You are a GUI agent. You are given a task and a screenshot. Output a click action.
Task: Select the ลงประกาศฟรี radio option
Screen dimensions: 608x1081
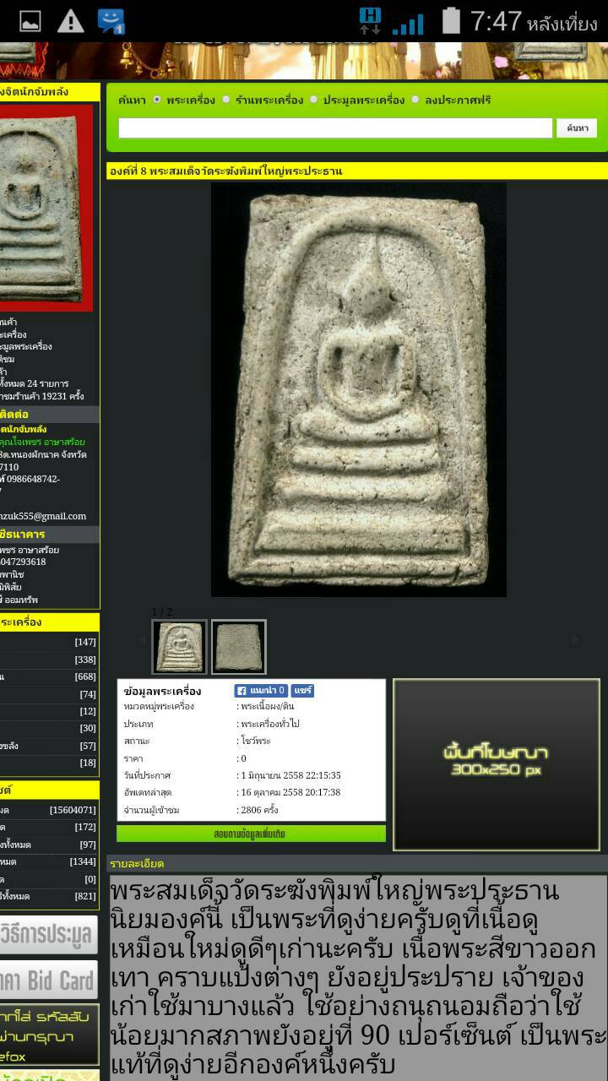[415, 100]
